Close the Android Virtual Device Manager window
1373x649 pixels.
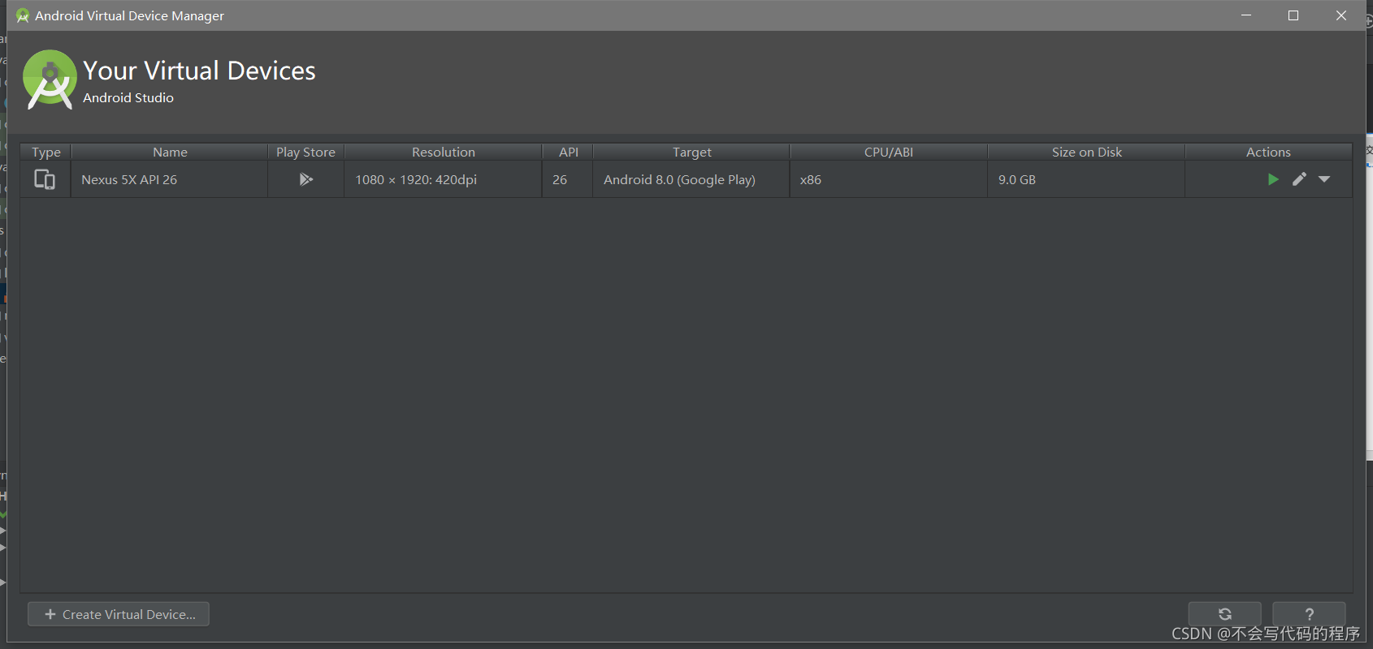click(1341, 15)
